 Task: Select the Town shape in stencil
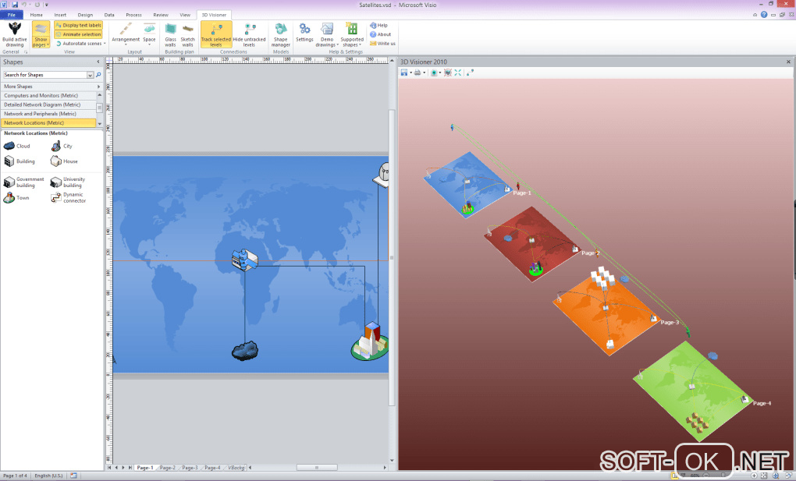(16, 198)
